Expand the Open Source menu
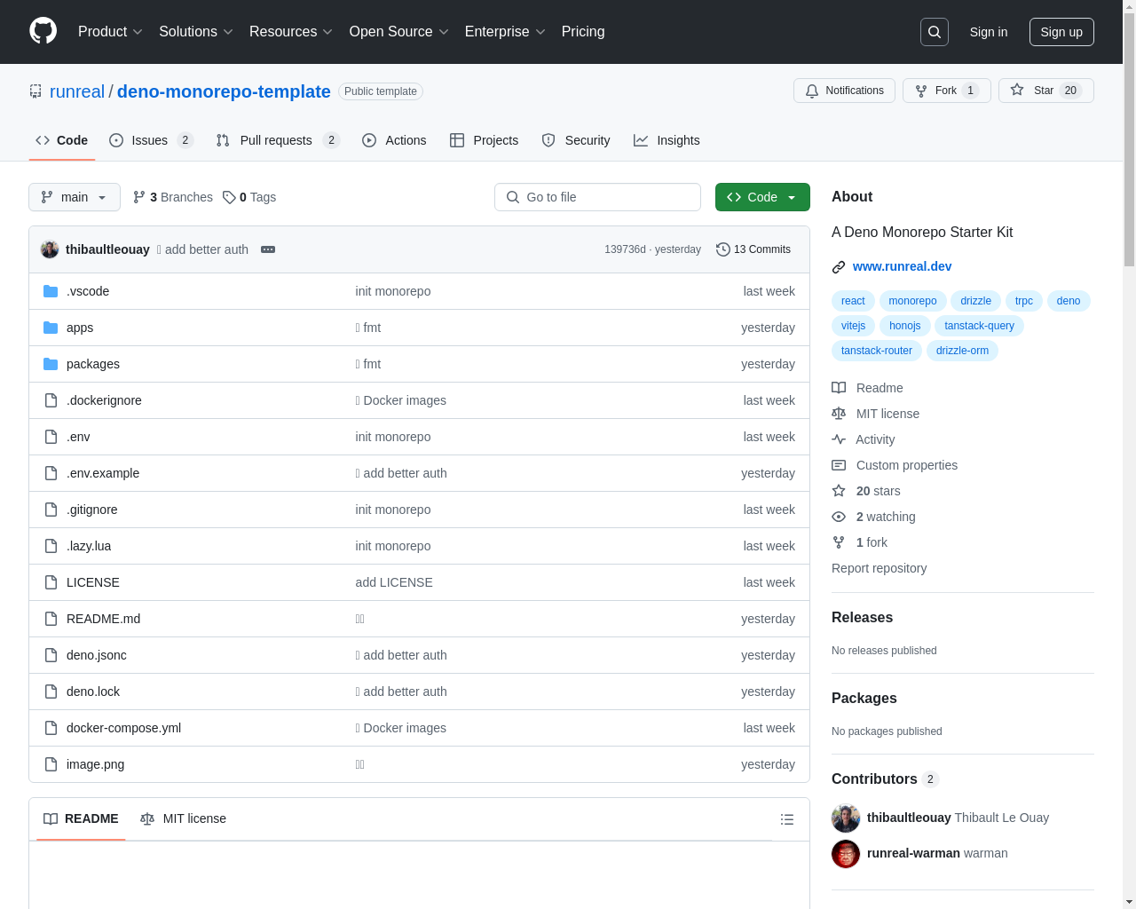Image resolution: width=1136 pixels, height=909 pixels. click(x=399, y=32)
